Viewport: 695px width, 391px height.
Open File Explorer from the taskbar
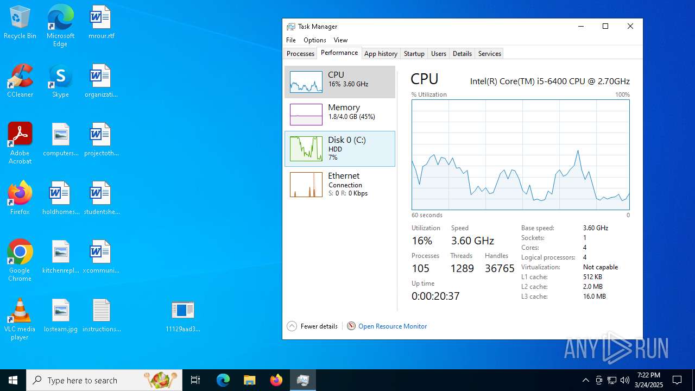[x=249, y=380]
